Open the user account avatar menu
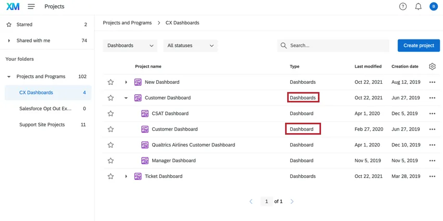Screen dimensions: 443x221 433,7
